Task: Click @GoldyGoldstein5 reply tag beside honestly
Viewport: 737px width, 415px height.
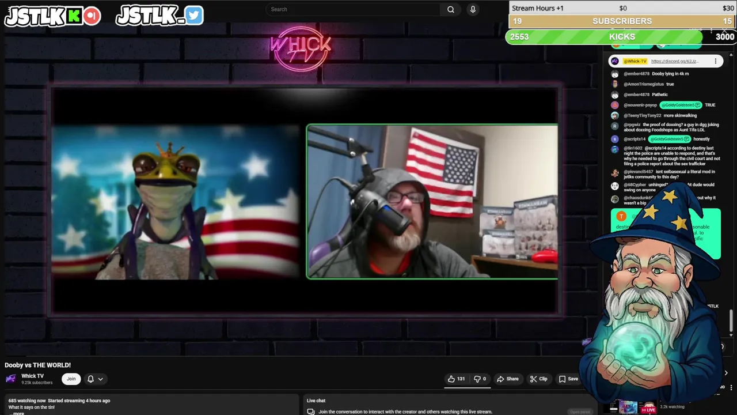Action: [669, 139]
